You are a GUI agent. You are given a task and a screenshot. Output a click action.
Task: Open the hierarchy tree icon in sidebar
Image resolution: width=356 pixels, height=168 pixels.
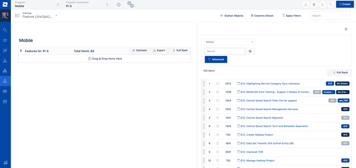(5, 61)
